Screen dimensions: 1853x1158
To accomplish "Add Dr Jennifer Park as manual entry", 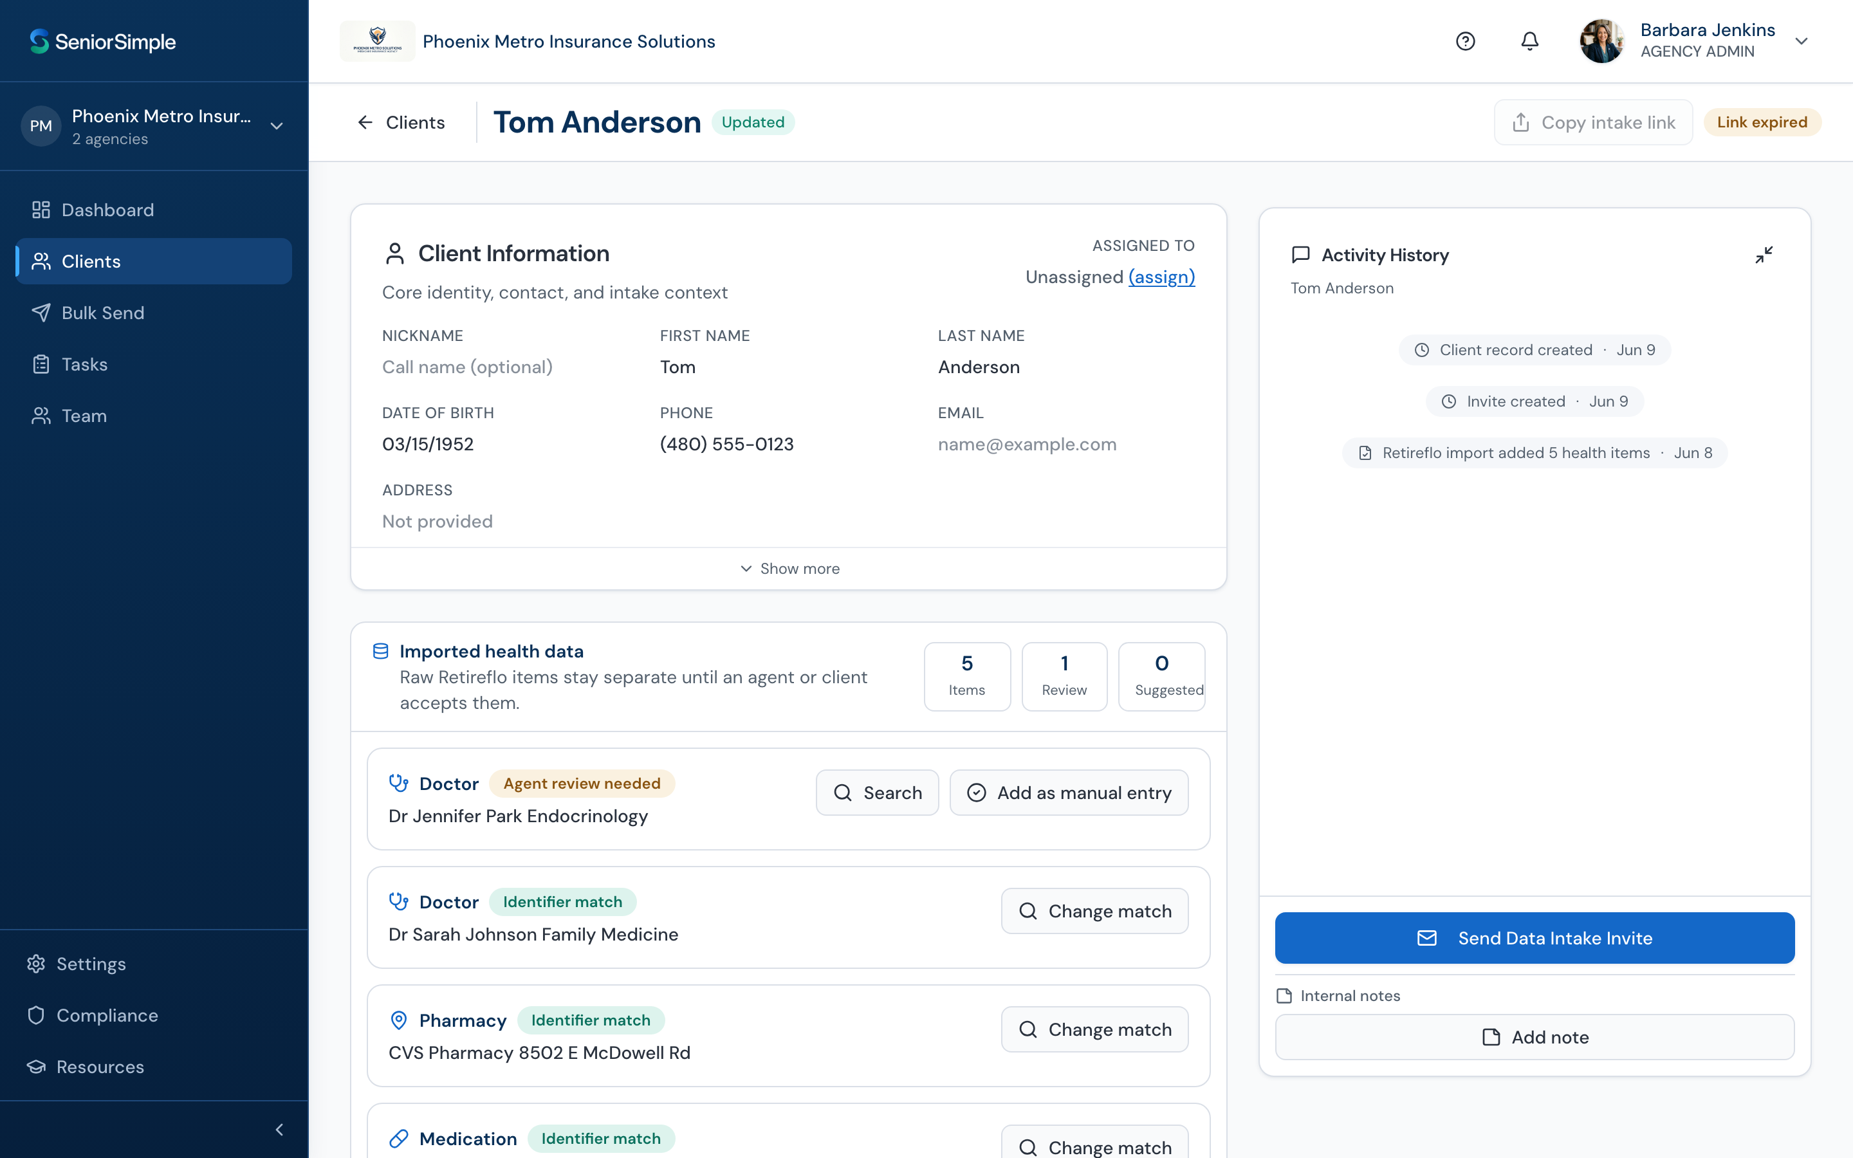I will (x=1069, y=793).
